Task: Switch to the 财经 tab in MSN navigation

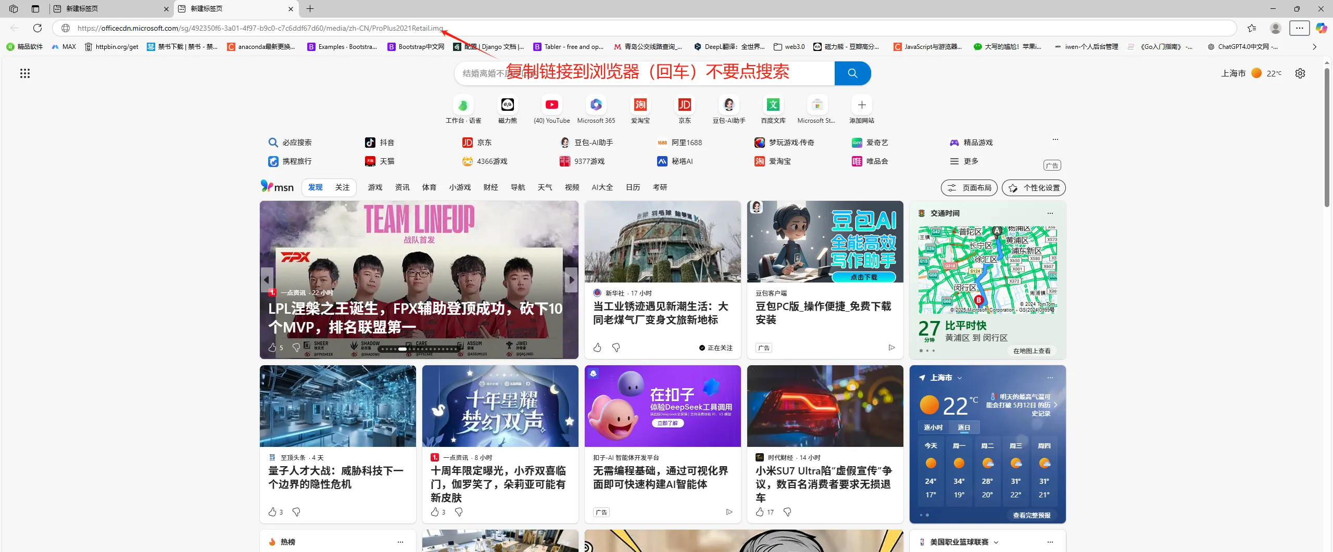Action: click(490, 187)
